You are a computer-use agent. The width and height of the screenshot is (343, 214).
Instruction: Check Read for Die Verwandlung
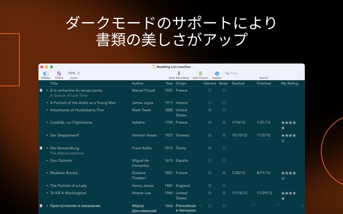(224, 148)
